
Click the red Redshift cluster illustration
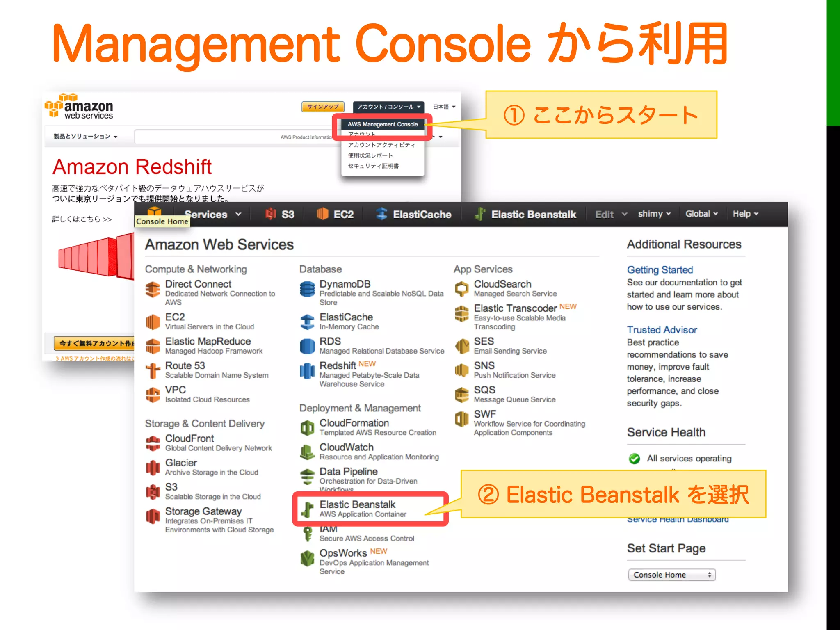(96, 256)
